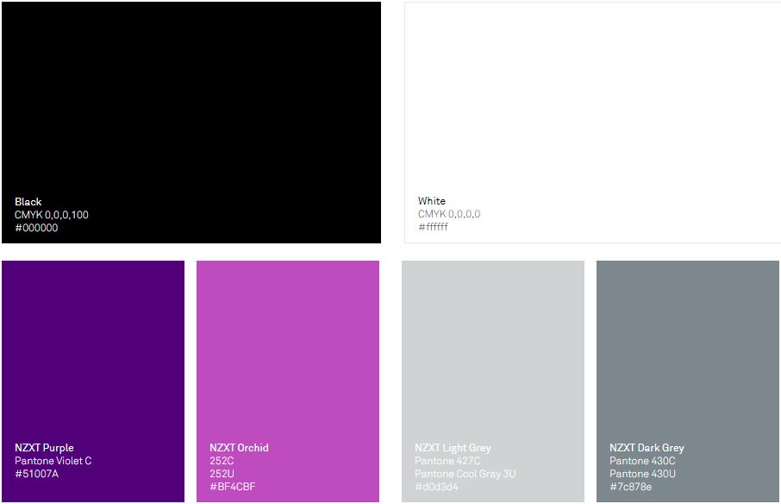Click the 'Black' label text

click(x=28, y=202)
